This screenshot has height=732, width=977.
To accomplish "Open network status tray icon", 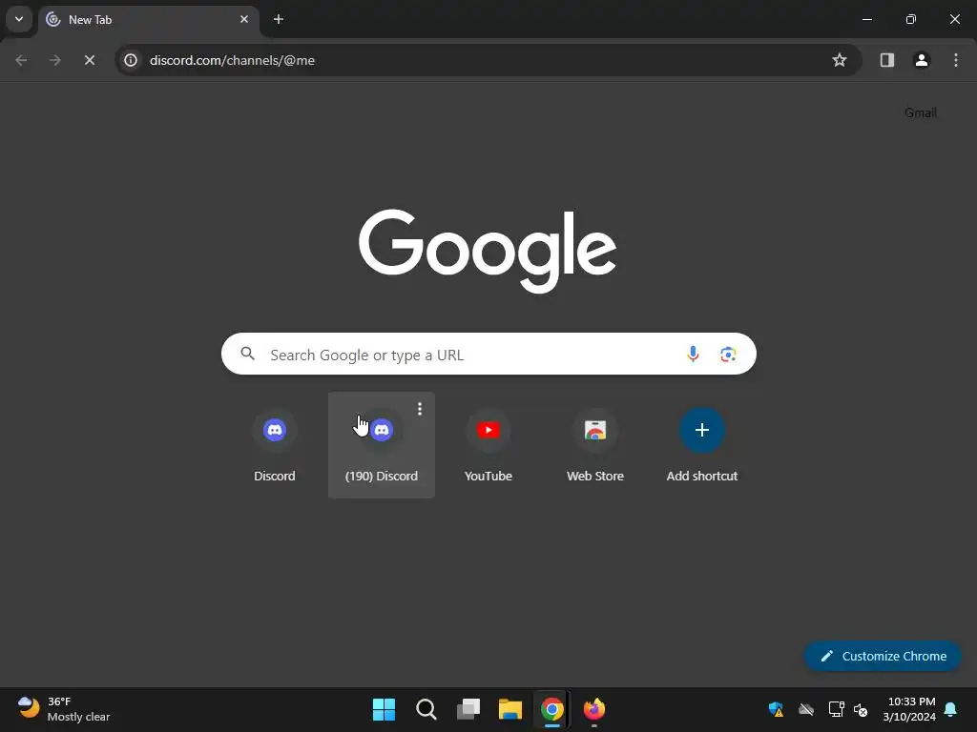I will tap(836, 709).
